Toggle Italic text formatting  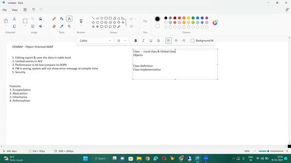click(x=143, y=41)
